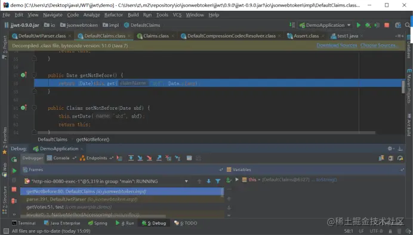Collapse setNotBefore method fold marker on line 61
413x235 pixels.
(34, 108)
